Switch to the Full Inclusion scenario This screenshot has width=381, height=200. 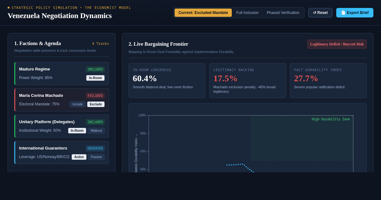247,13
